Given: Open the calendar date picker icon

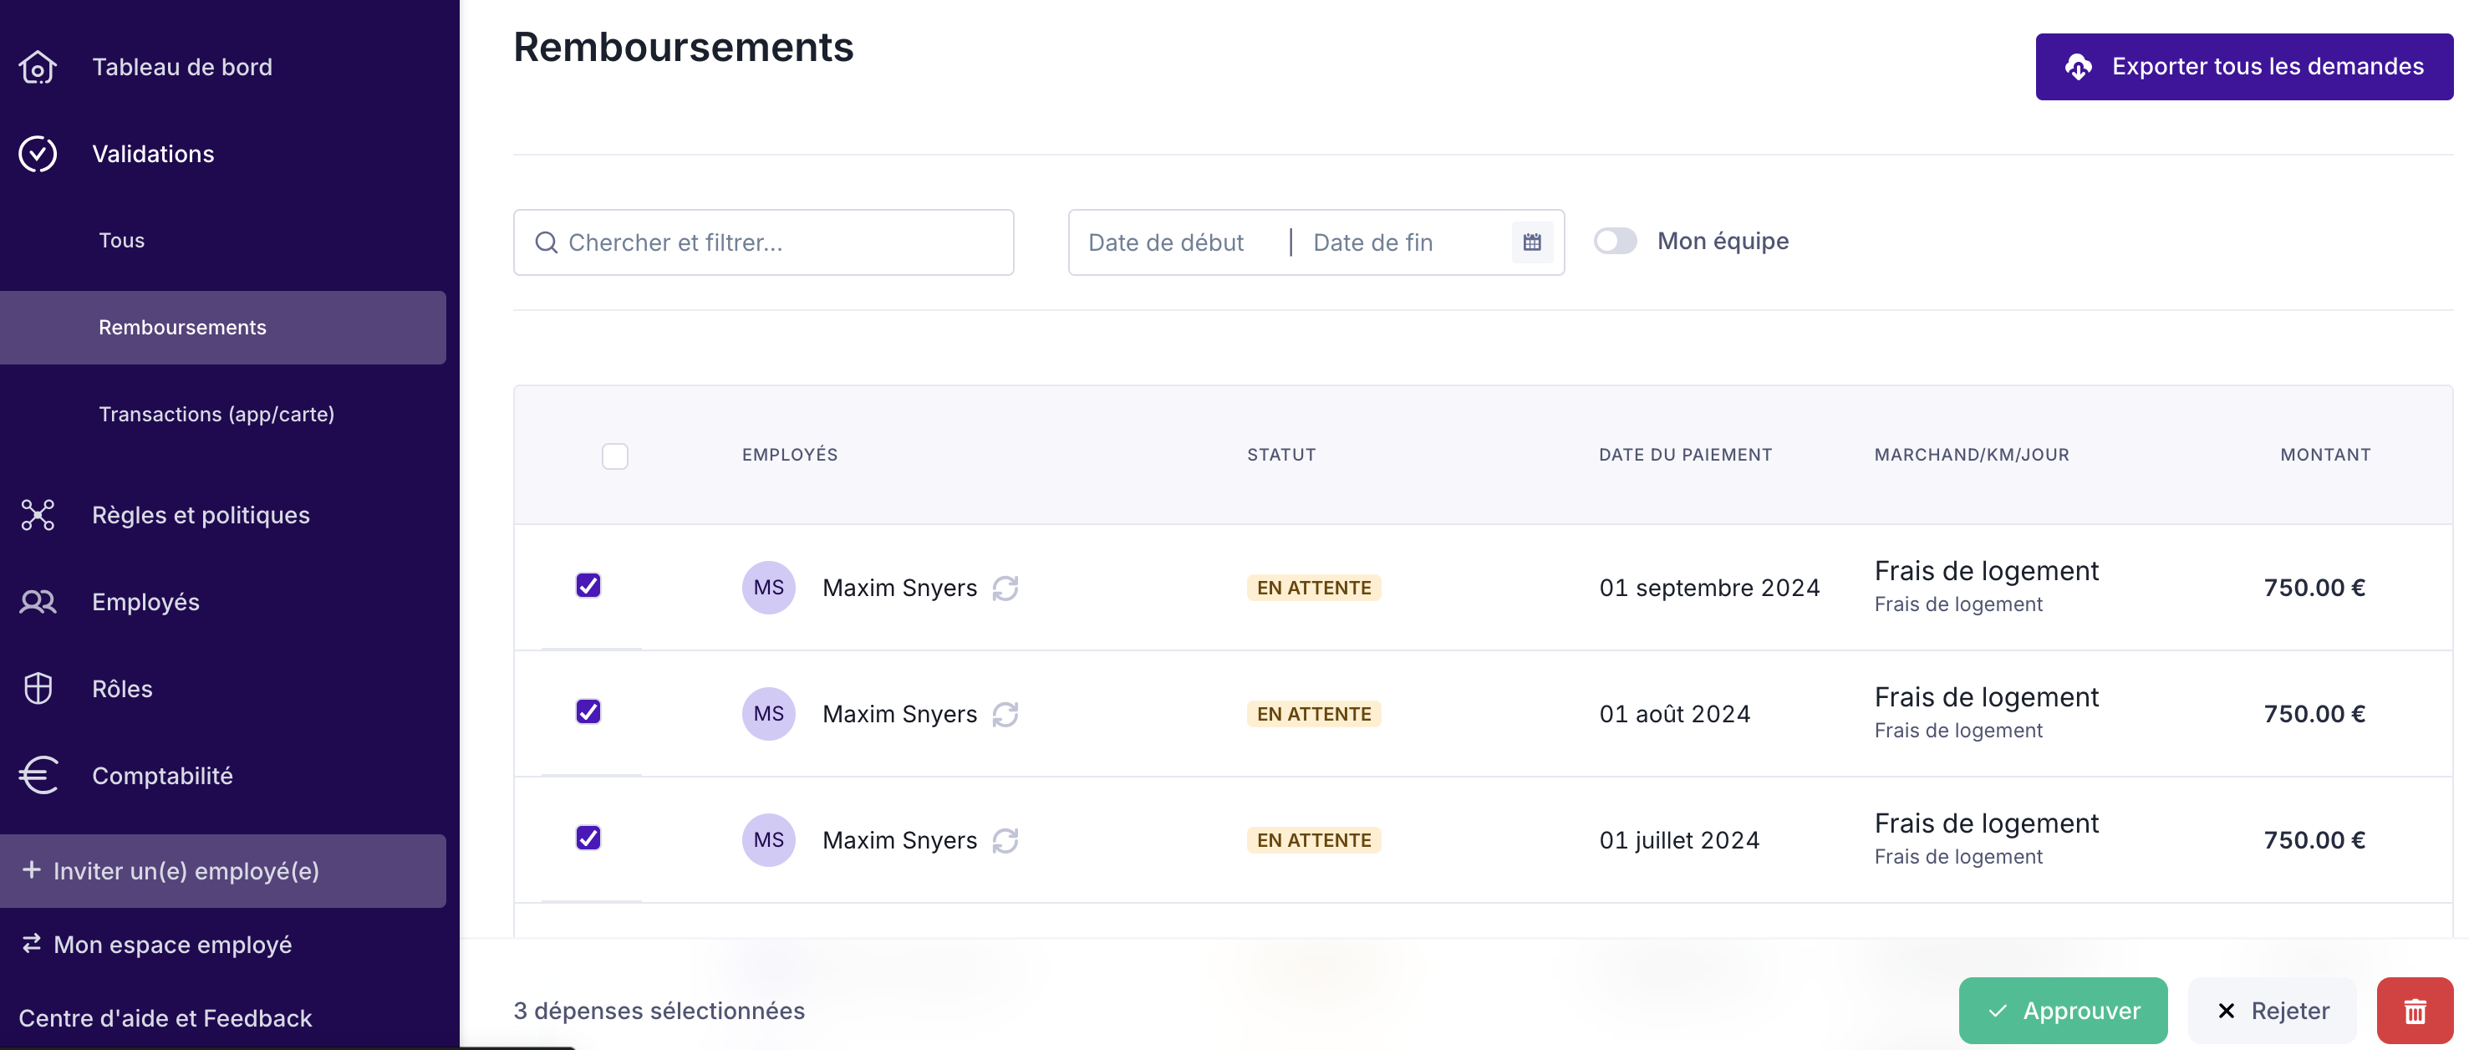Looking at the screenshot, I should pos(1531,242).
